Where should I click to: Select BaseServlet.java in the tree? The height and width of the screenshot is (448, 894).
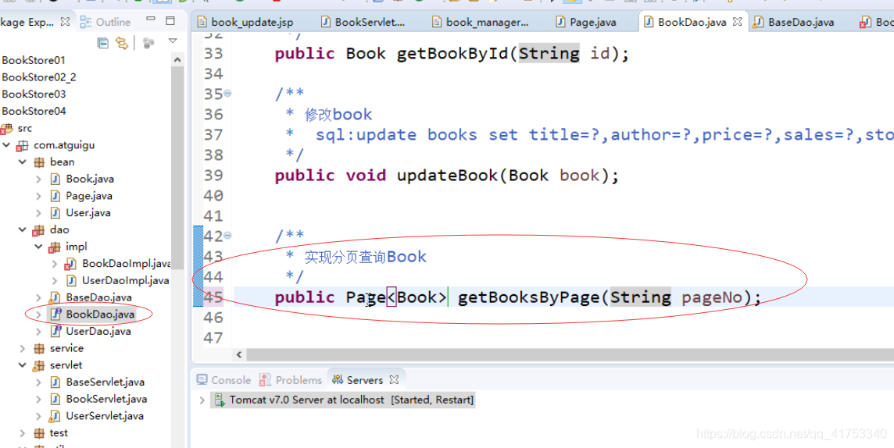pos(105,382)
